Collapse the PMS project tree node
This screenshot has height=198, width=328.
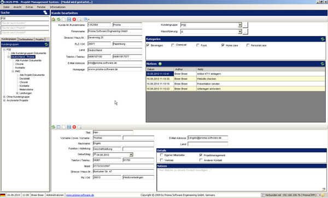pyautogui.click(x=13, y=71)
